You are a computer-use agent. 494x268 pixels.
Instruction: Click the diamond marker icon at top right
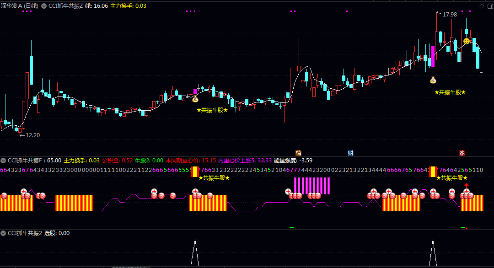482,6
